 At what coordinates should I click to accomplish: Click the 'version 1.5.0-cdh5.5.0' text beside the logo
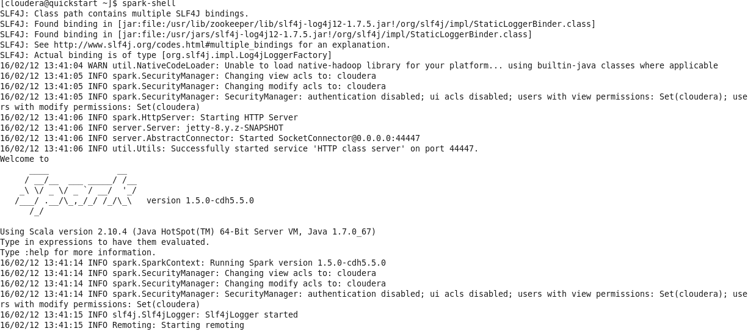coord(200,201)
